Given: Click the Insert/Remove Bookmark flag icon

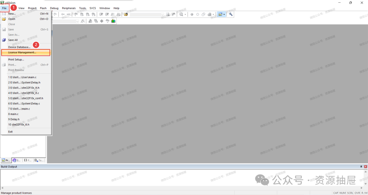Looking at the screenshot, I should pos(76,15).
